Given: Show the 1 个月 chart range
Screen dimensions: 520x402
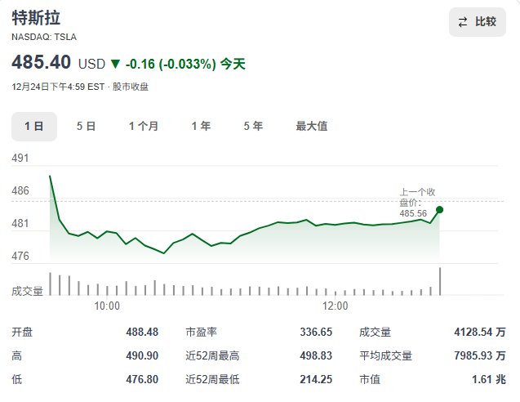Looking at the screenshot, I should 144,126.
